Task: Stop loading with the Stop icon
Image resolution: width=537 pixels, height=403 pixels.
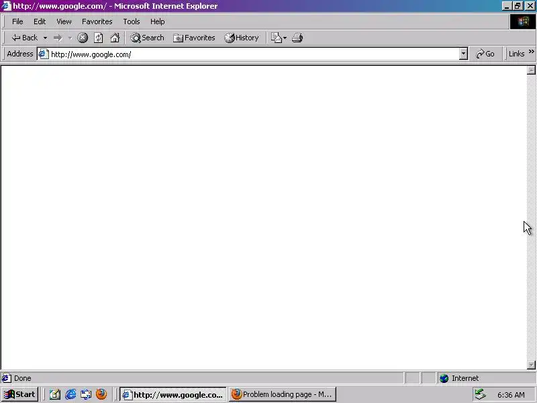Action: (x=83, y=38)
